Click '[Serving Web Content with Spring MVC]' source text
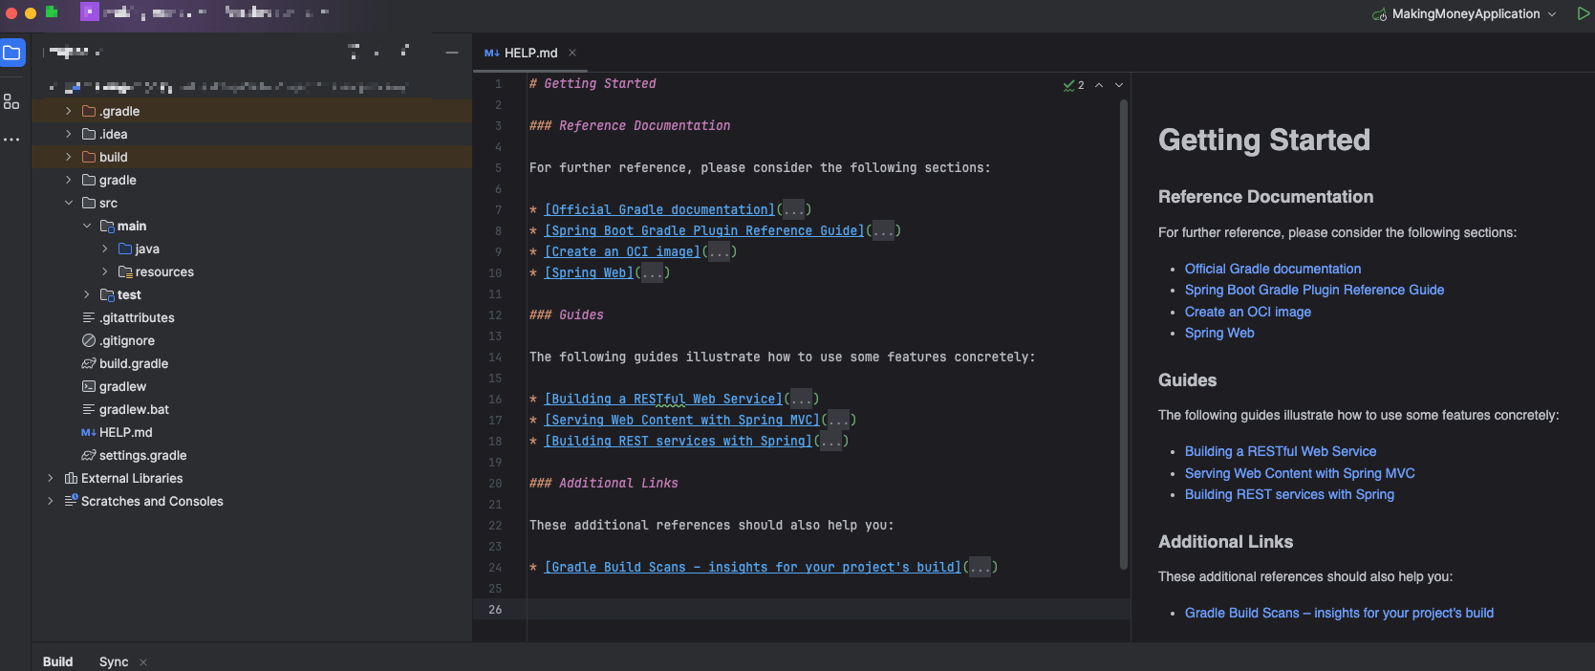 click(682, 420)
